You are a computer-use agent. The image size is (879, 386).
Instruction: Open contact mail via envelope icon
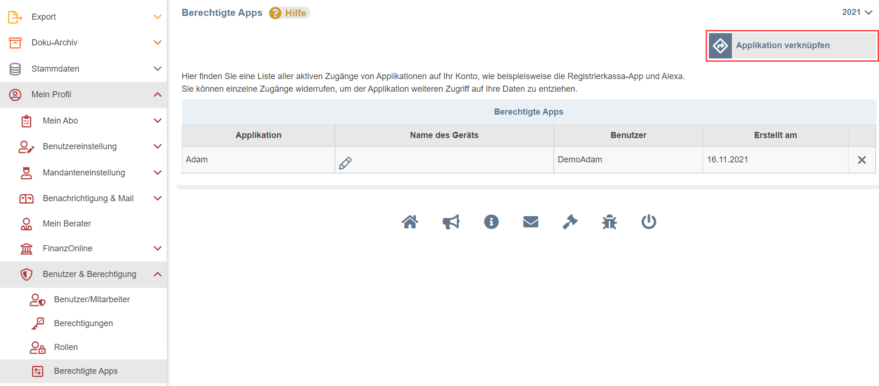(x=531, y=222)
